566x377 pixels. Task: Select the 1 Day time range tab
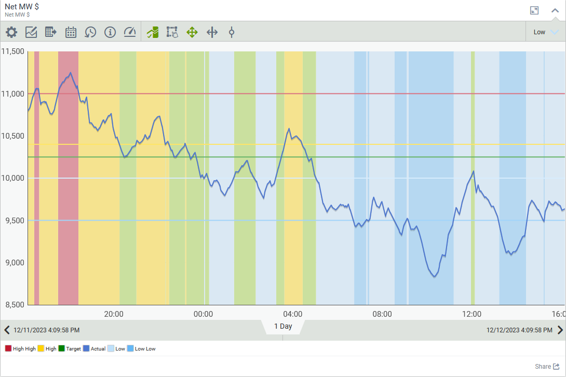[x=283, y=327]
